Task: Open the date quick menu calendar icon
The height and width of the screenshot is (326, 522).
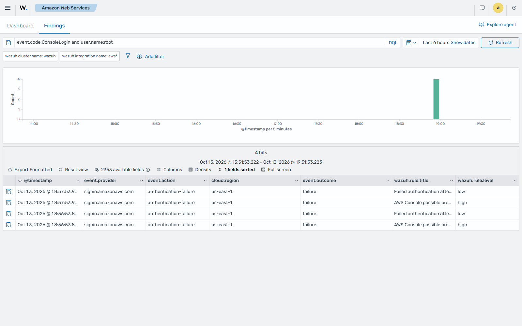Action: (411, 43)
